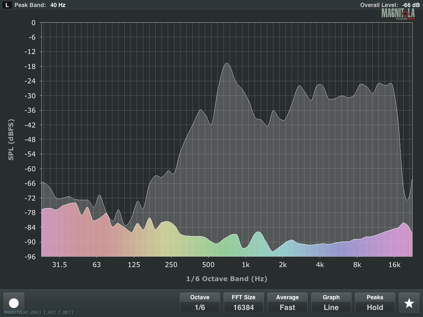
Task: Click the 0 dB level axis label
Action: [x=33, y=23]
